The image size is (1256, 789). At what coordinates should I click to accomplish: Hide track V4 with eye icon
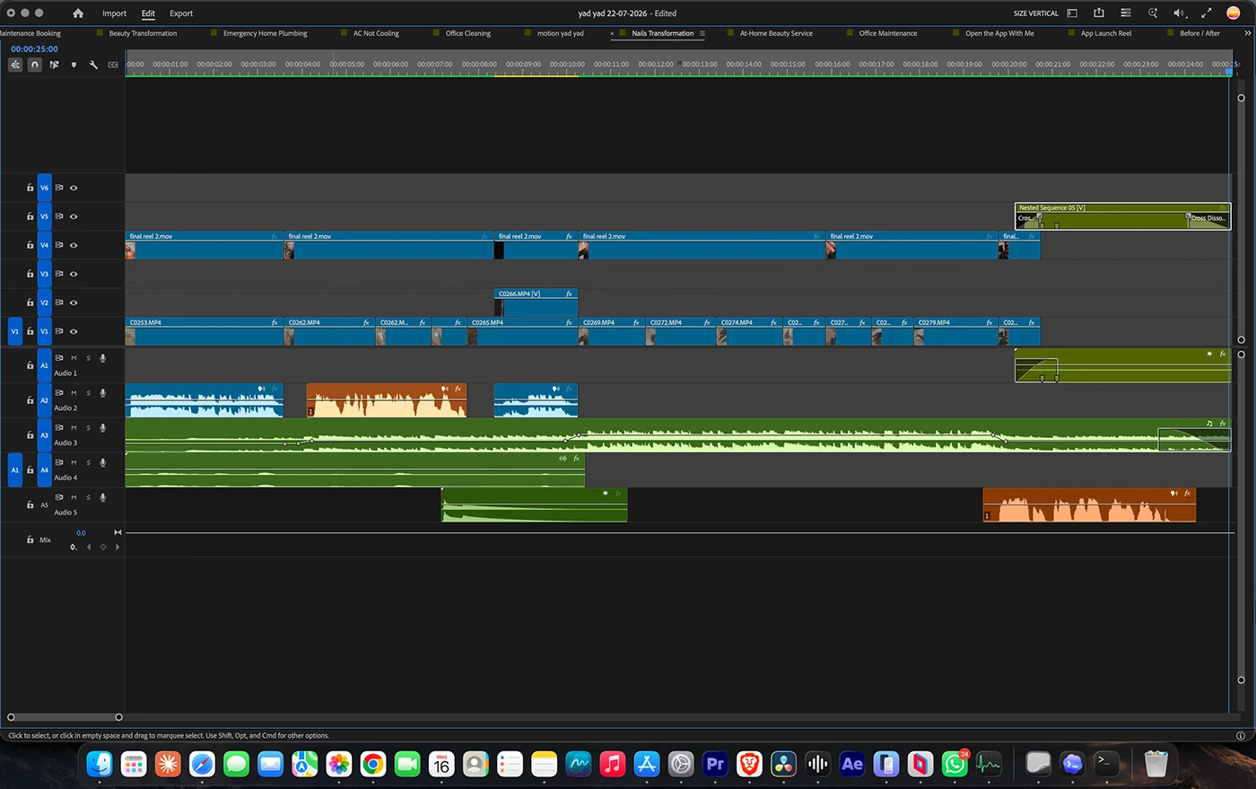(74, 245)
